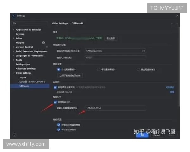The image size is (190, 152).
Task: Open the Plugins settings page
Action: pyautogui.click(x=20, y=43)
